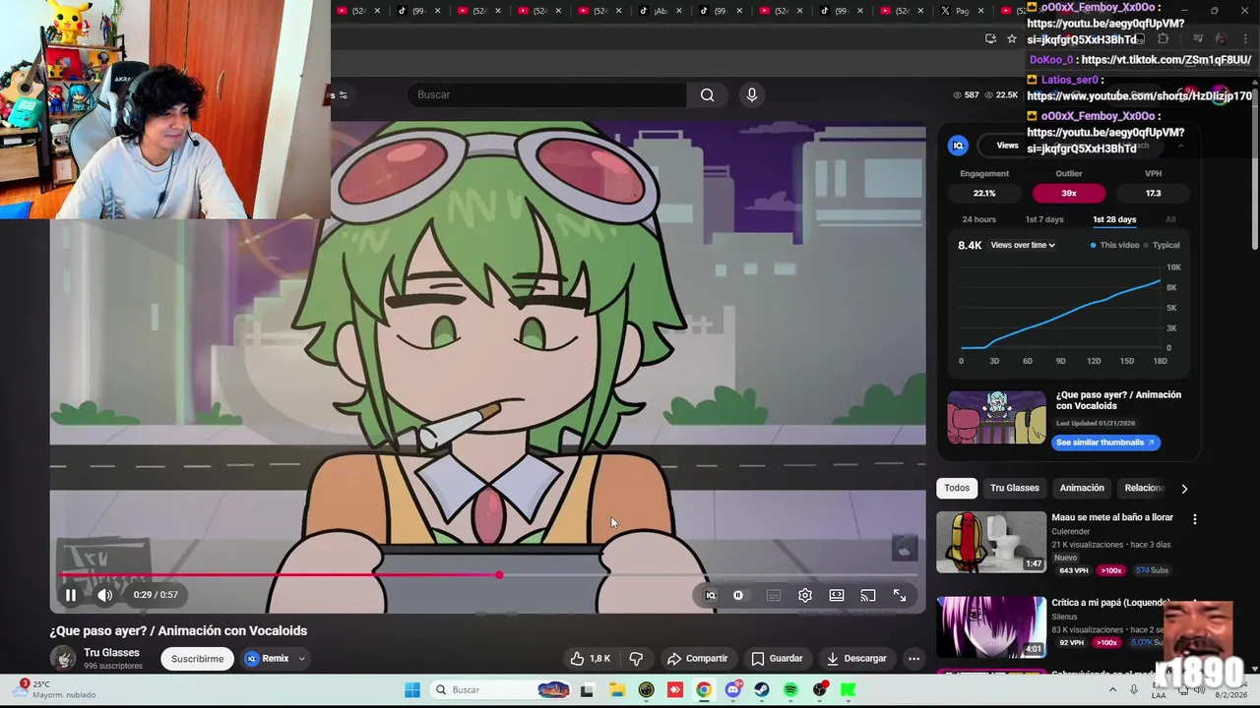This screenshot has width=1260, height=708.
Task: Like the video with 1,8 K likes
Action: [591, 658]
